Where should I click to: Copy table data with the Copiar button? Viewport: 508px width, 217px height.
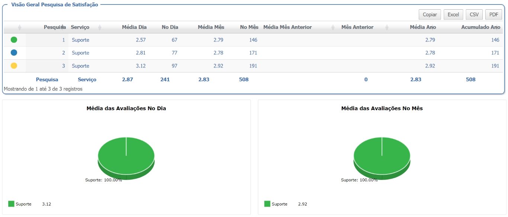pyautogui.click(x=430, y=14)
